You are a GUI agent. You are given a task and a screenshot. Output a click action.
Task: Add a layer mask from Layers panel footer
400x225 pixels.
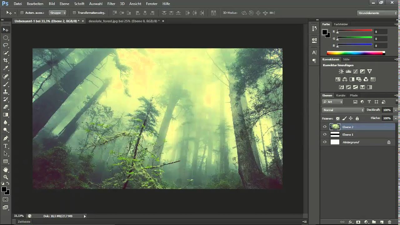358,222
